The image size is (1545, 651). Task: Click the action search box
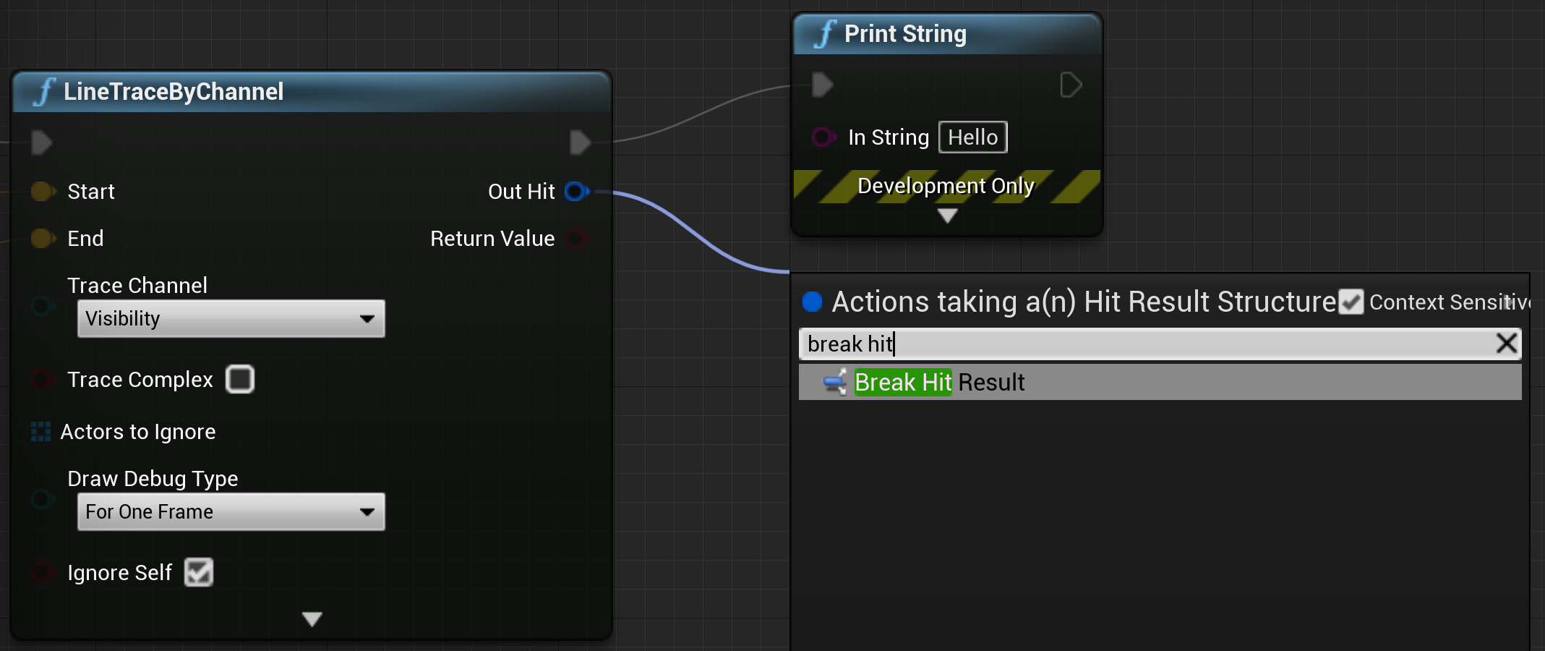click(x=1157, y=344)
